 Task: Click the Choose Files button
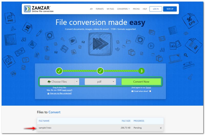(x=57, y=82)
